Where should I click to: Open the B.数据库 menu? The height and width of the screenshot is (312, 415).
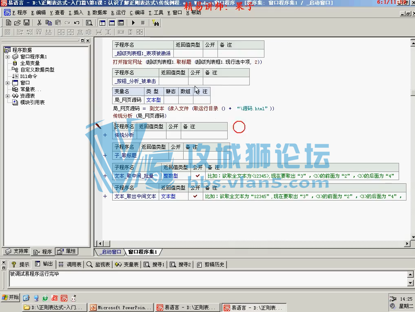coord(97,12)
